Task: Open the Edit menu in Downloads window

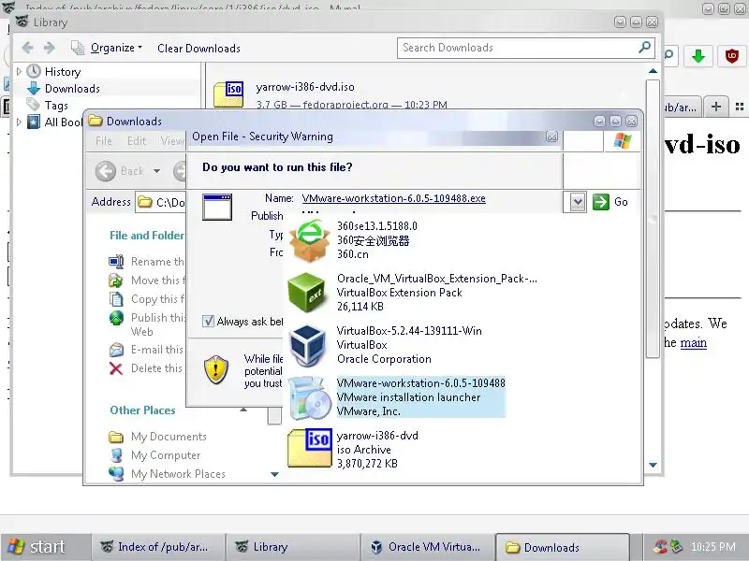Action: pyautogui.click(x=136, y=141)
